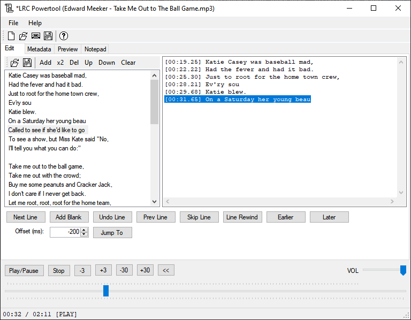Switch to the Preview tab
This screenshot has width=411, height=320.
pyautogui.click(x=67, y=49)
